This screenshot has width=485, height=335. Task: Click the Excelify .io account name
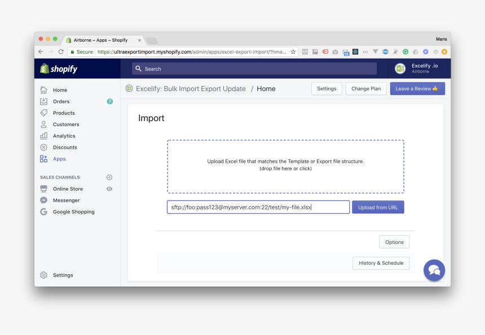tap(425, 66)
